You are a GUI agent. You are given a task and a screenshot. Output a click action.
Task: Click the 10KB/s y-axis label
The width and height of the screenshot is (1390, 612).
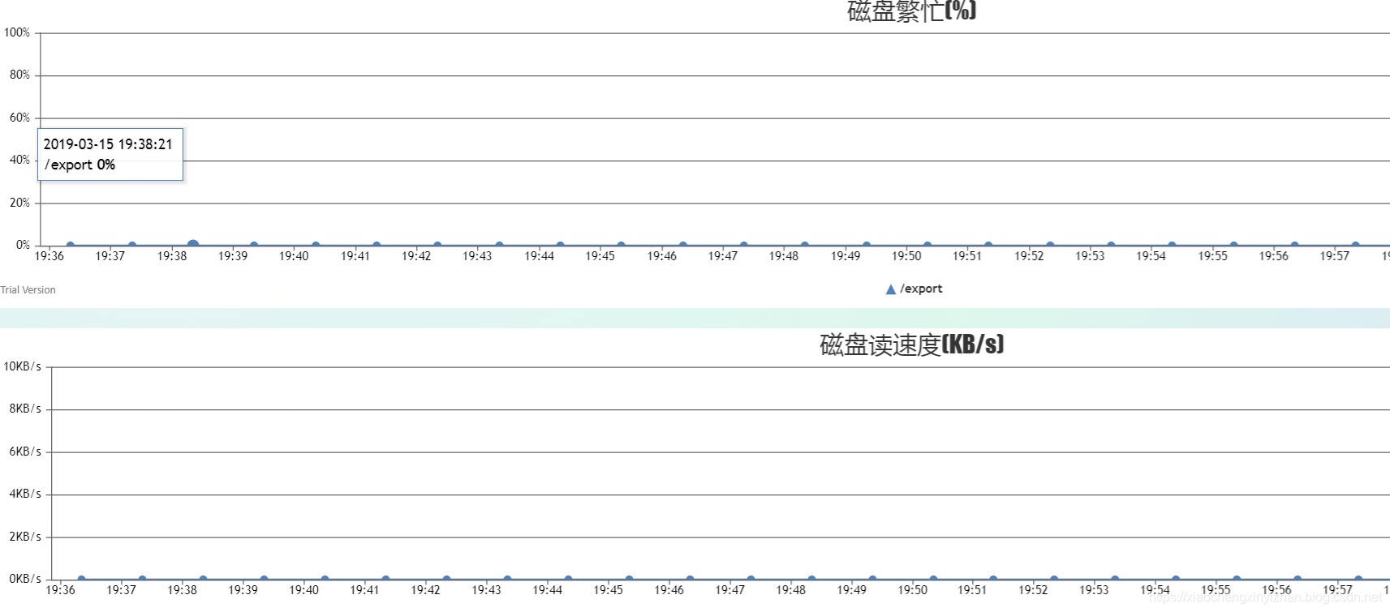[23, 366]
